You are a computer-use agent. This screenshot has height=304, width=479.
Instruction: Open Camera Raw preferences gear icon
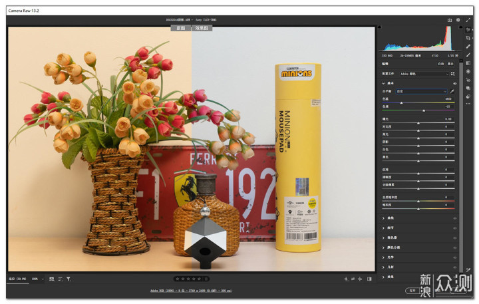coord(458,20)
